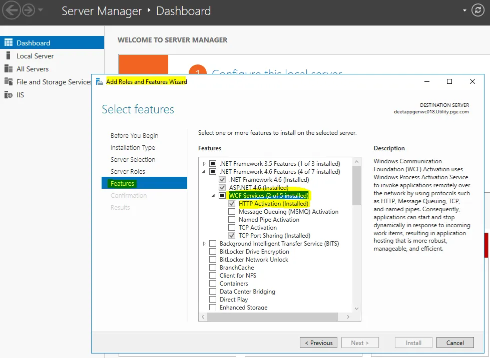Select All Servers in the navigation pane

pyautogui.click(x=33, y=69)
